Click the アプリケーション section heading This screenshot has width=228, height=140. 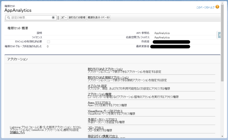click(17, 59)
